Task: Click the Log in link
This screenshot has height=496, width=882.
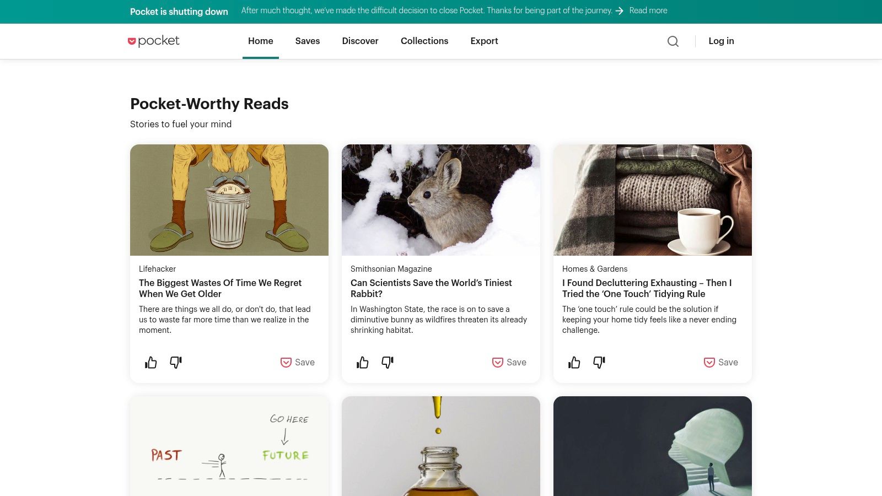Action: (721, 41)
